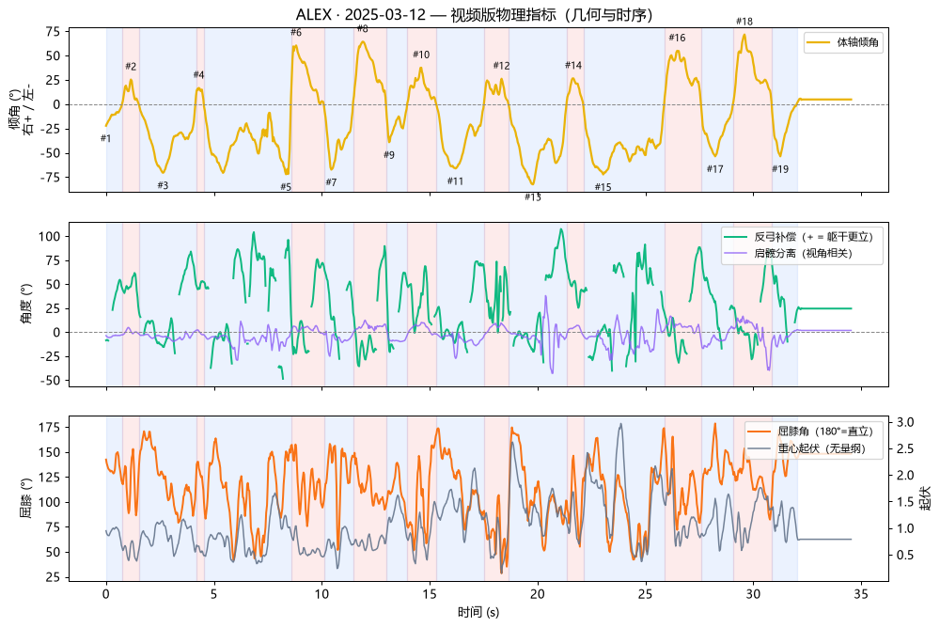The image size is (940, 628).
Task: Click the #4 peak annotation
Action: coord(198,75)
